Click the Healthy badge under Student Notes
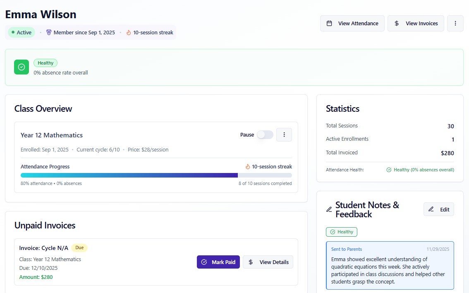Screen dimensions: 469x293 pos(341,232)
